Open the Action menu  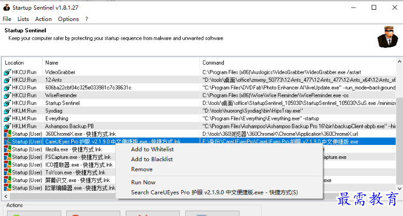(x=43, y=19)
